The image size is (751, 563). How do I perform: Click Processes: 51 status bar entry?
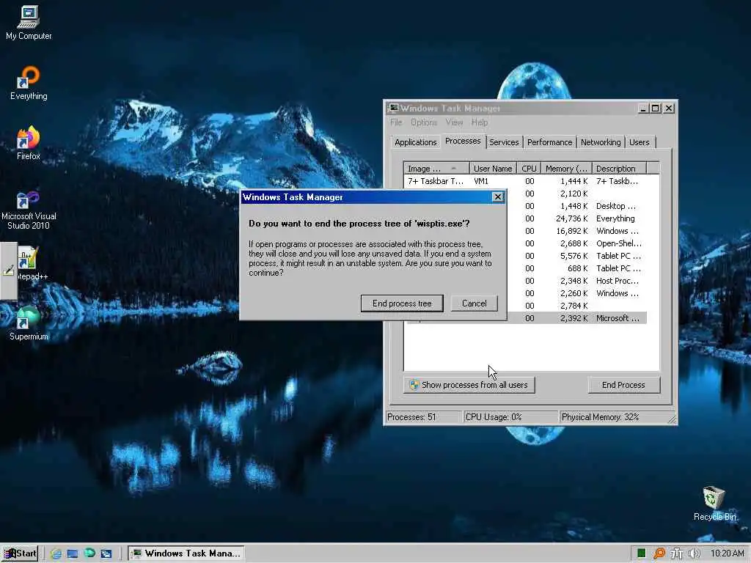point(423,417)
